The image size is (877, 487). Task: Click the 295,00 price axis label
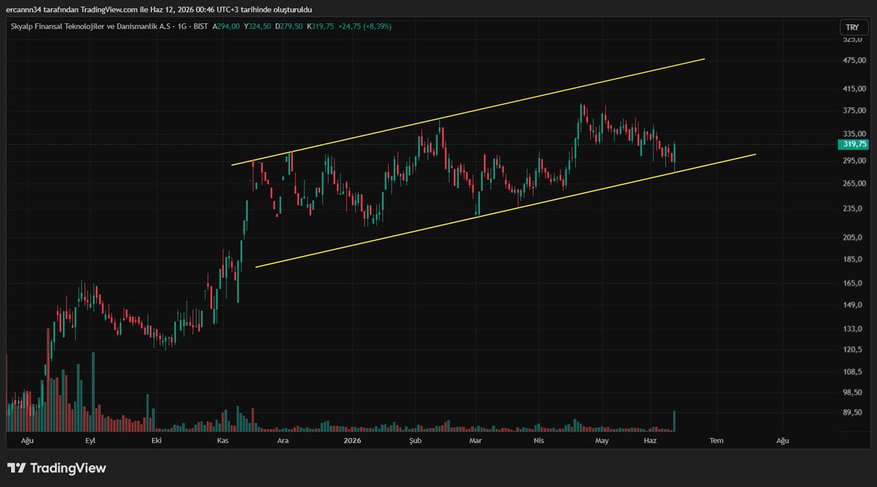(x=854, y=161)
